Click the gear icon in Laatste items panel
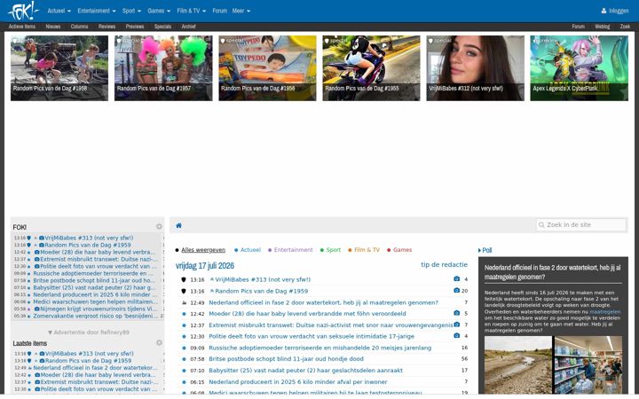The image size is (639, 399). 159,343
